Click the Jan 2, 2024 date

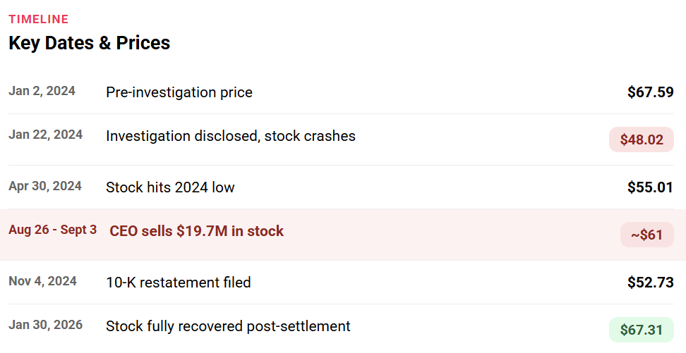(42, 91)
